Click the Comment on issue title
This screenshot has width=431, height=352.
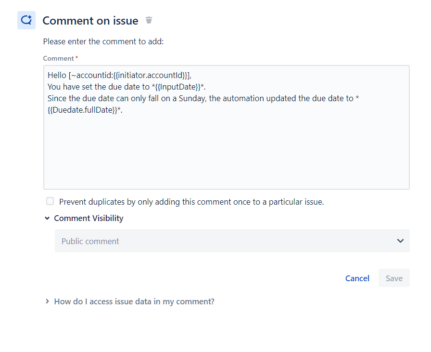coord(90,20)
